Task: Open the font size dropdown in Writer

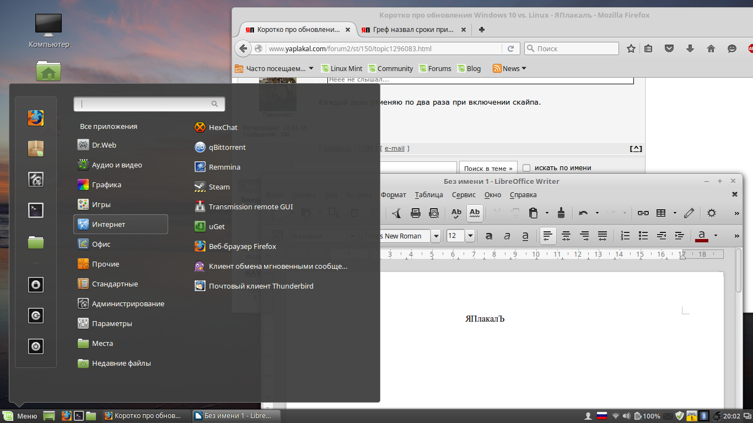Action: point(470,236)
